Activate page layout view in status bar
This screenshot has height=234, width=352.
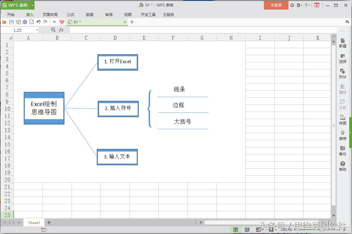pyautogui.click(x=258, y=229)
